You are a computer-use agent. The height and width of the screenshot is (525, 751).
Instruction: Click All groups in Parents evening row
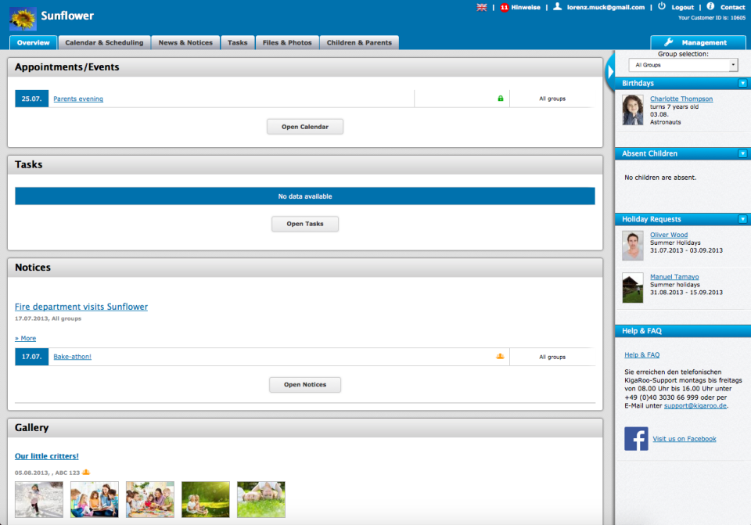click(x=552, y=99)
